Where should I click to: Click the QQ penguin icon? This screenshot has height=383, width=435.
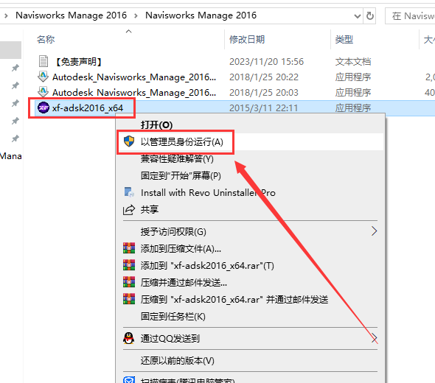click(129, 338)
